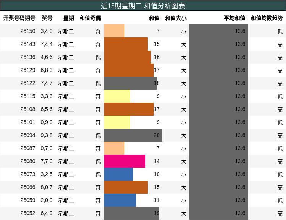Click sum value 16 in row 26136
The width and height of the screenshot is (286, 220).
156,57
